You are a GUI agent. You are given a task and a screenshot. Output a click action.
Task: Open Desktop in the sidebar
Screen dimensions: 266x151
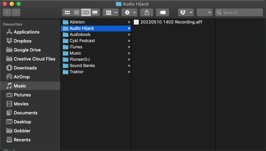pyautogui.click(x=30, y=122)
